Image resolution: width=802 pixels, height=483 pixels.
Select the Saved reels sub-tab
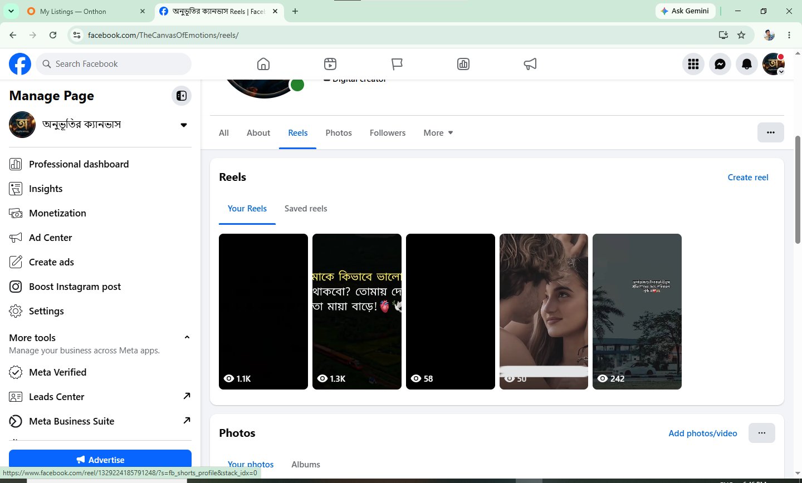[x=306, y=209]
